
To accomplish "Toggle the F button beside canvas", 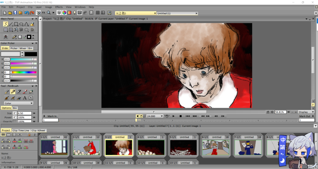I will [313, 105].
